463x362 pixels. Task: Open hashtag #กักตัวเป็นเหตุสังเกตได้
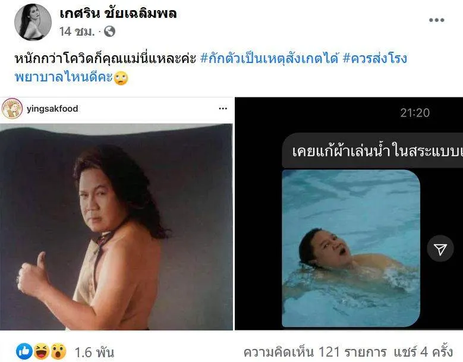[269, 58]
